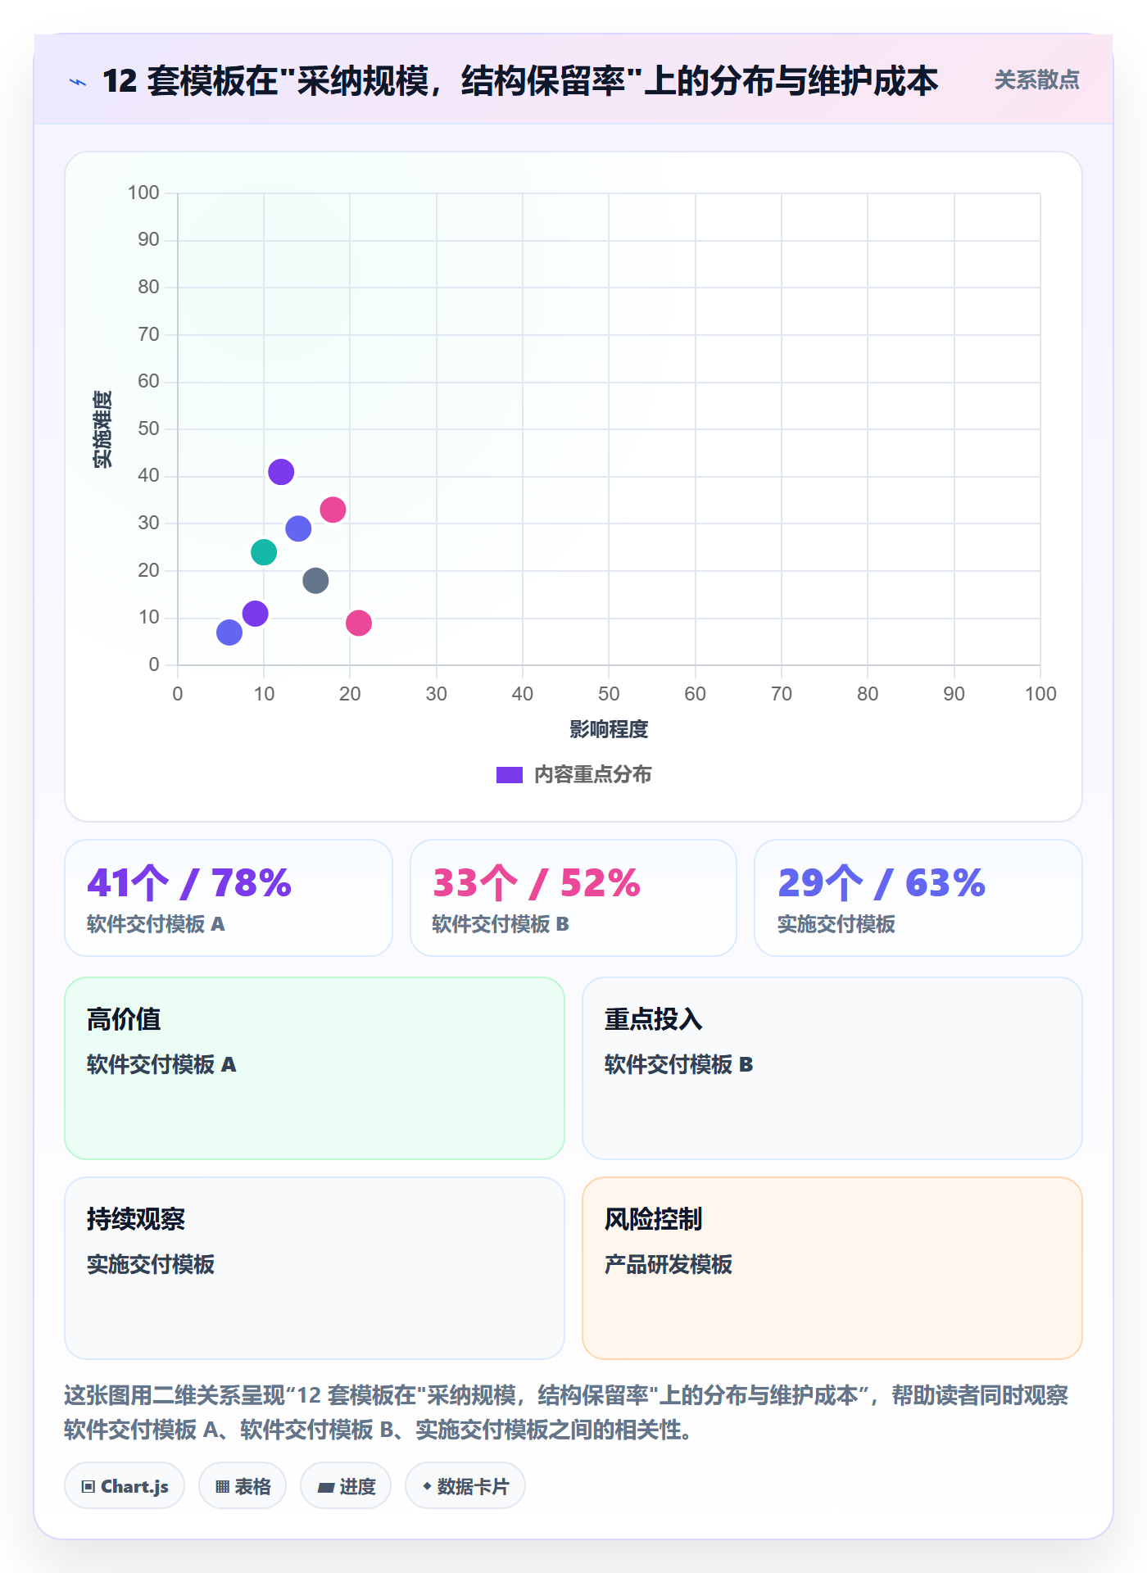
Task: Click 软件交付模板 A label under 41个
Action: pyautogui.click(x=156, y=924)
